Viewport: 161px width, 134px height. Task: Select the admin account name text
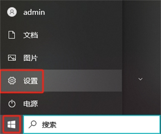(x=34, y=12)
